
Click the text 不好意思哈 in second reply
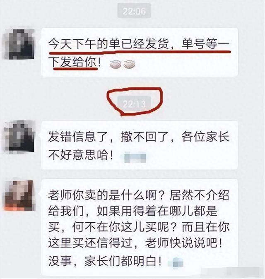coord(77,155)
